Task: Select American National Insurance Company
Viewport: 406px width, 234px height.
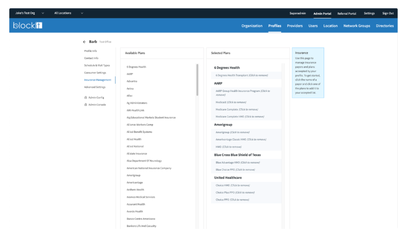Action: coord(149,168)
